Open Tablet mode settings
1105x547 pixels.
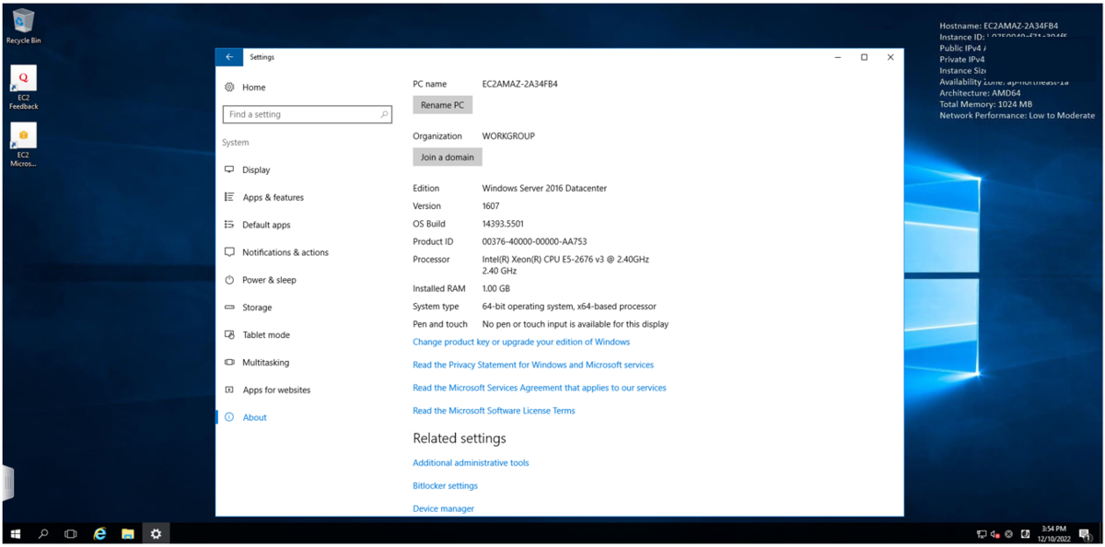(266, 335)
